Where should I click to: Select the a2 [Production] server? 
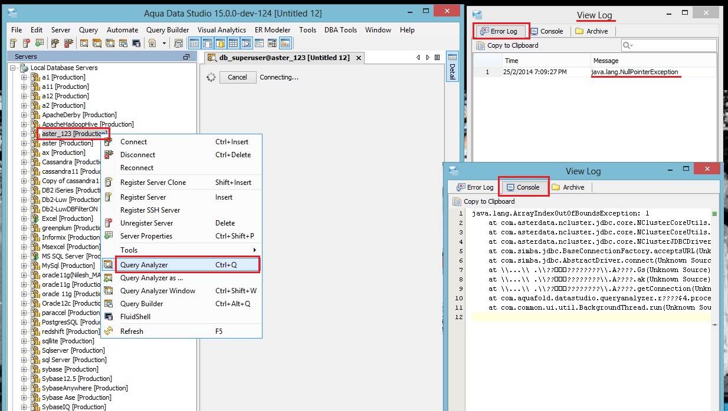pos(63,105)
